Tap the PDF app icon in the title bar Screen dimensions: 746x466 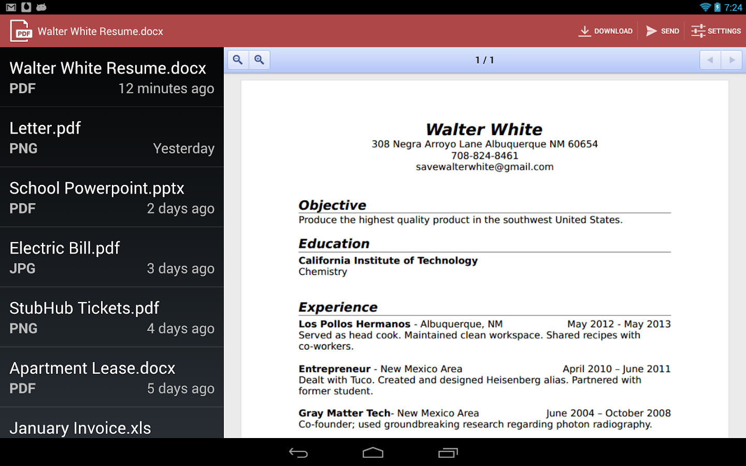click(x=21, y=31)
